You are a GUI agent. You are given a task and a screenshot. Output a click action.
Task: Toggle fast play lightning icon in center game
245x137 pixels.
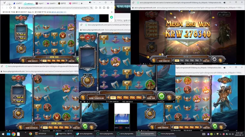coord(87,102)
